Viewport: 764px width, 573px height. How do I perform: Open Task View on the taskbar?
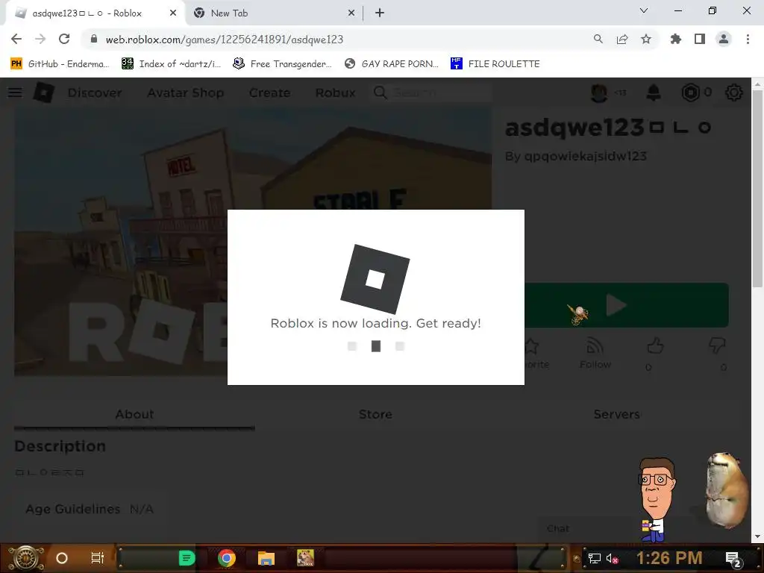coord(98,558)
